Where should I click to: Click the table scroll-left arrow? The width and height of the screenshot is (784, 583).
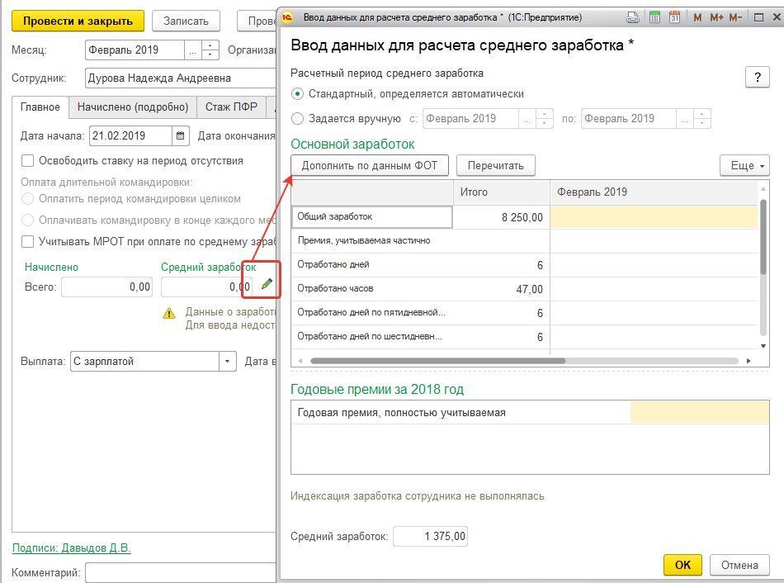coord(300,361)
